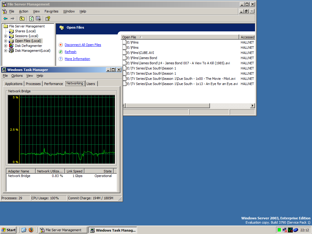Open the View menu in Task Manager
The width and height of the screenshot is (312, 234).
30,76
